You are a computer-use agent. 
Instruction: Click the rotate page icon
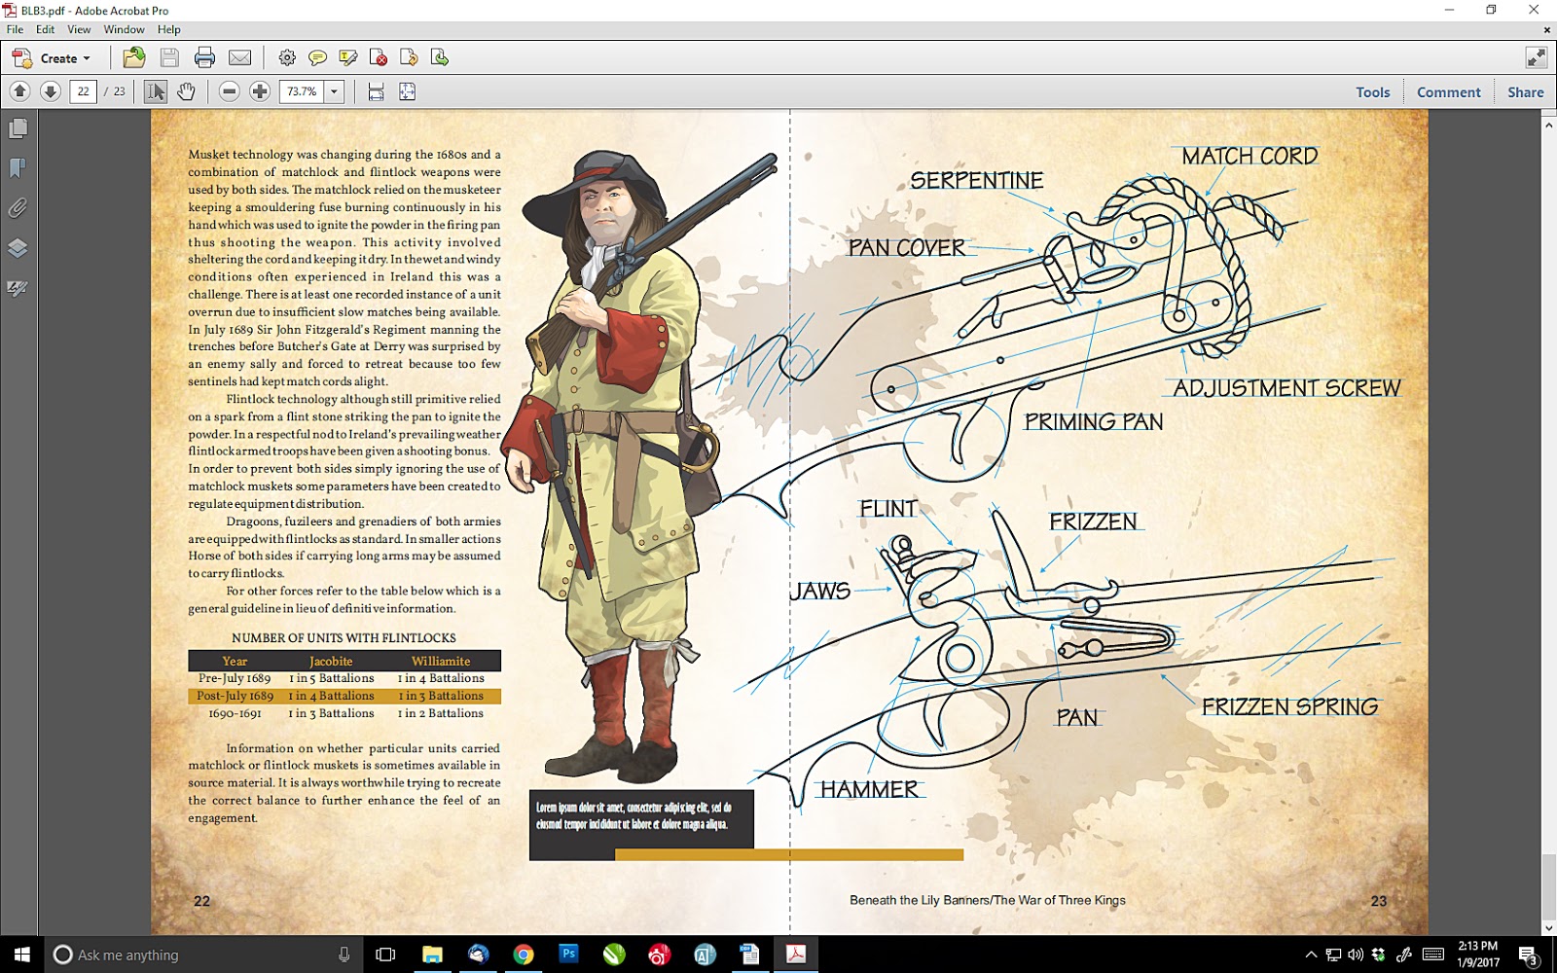(409, 57)
